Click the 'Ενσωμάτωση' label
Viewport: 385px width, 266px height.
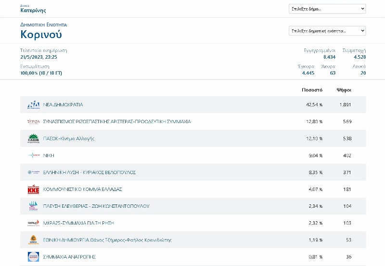click(35, 66)
